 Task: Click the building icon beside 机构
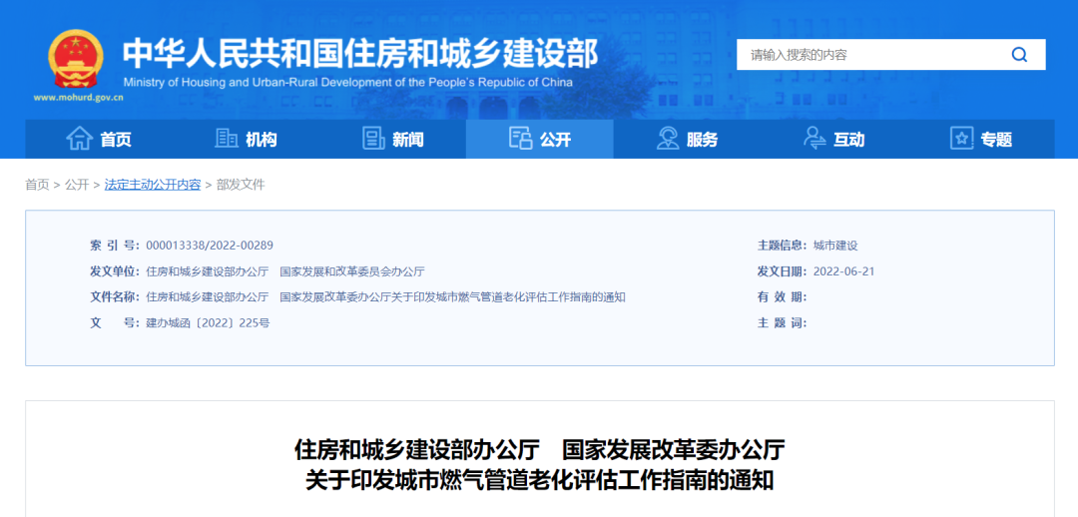point(227,138)
